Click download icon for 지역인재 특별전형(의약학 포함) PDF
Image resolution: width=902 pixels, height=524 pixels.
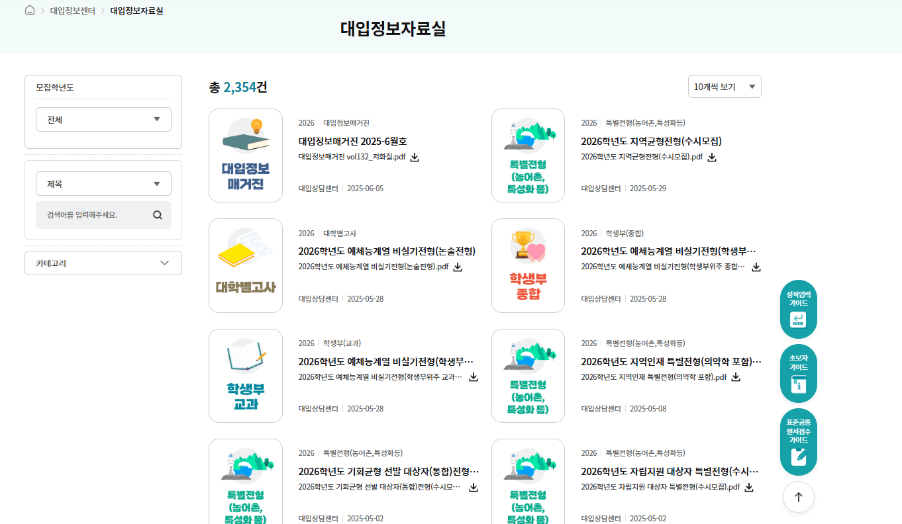(x=735, y=377)
